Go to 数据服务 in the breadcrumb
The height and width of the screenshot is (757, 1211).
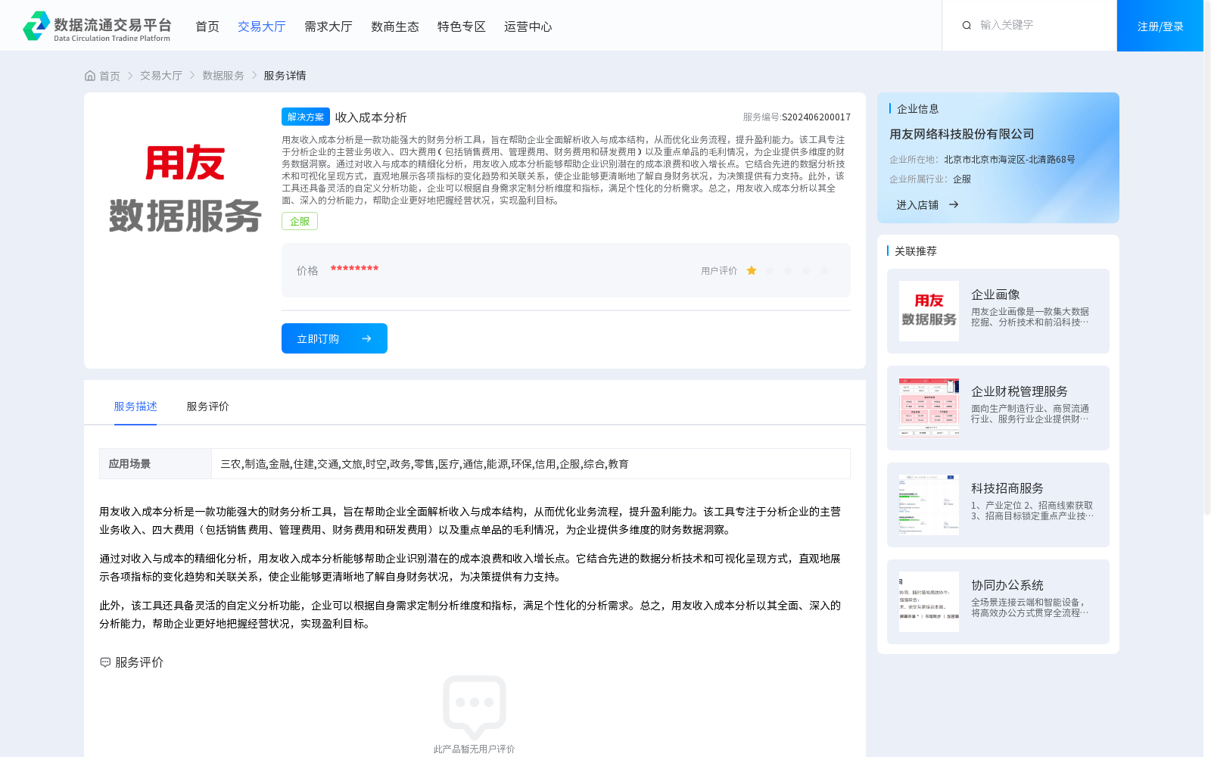223,76
